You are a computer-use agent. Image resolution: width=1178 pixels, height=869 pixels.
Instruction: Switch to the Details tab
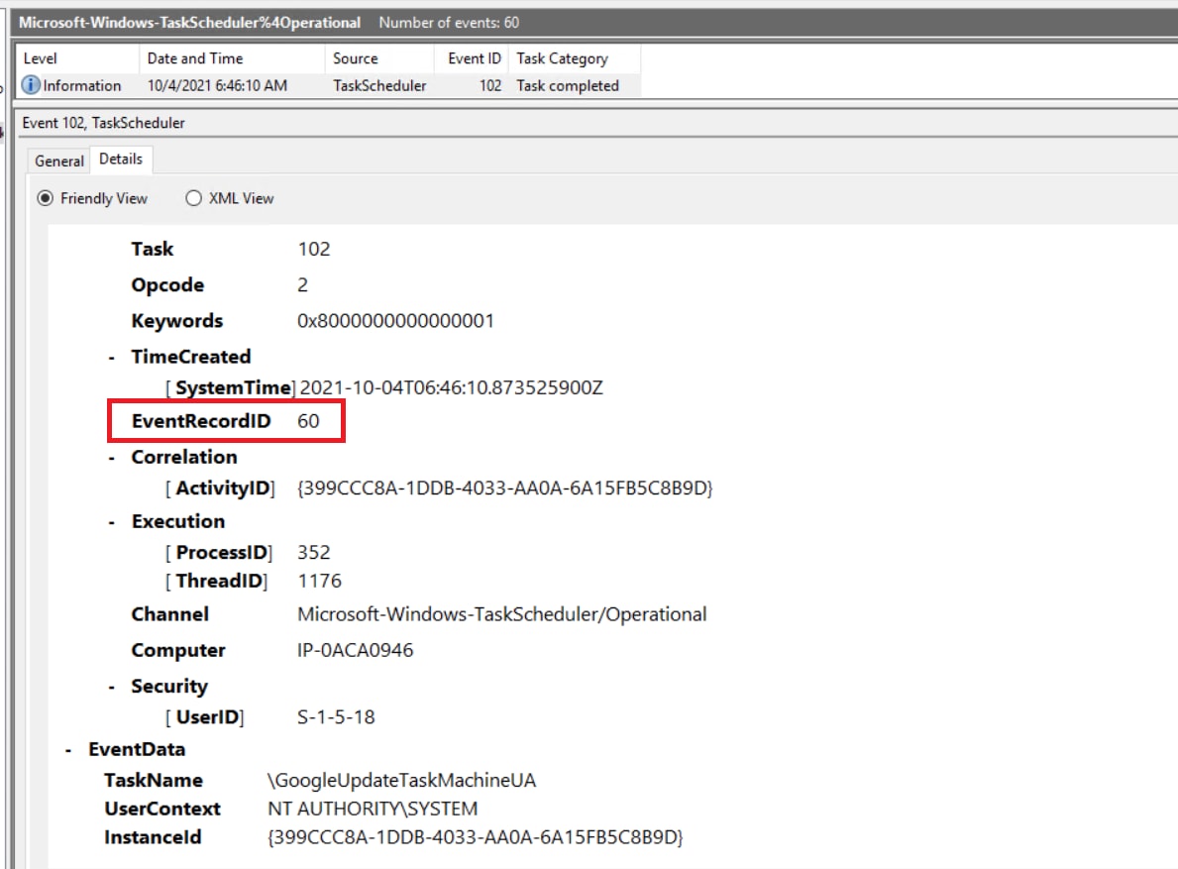coord(121,160)
